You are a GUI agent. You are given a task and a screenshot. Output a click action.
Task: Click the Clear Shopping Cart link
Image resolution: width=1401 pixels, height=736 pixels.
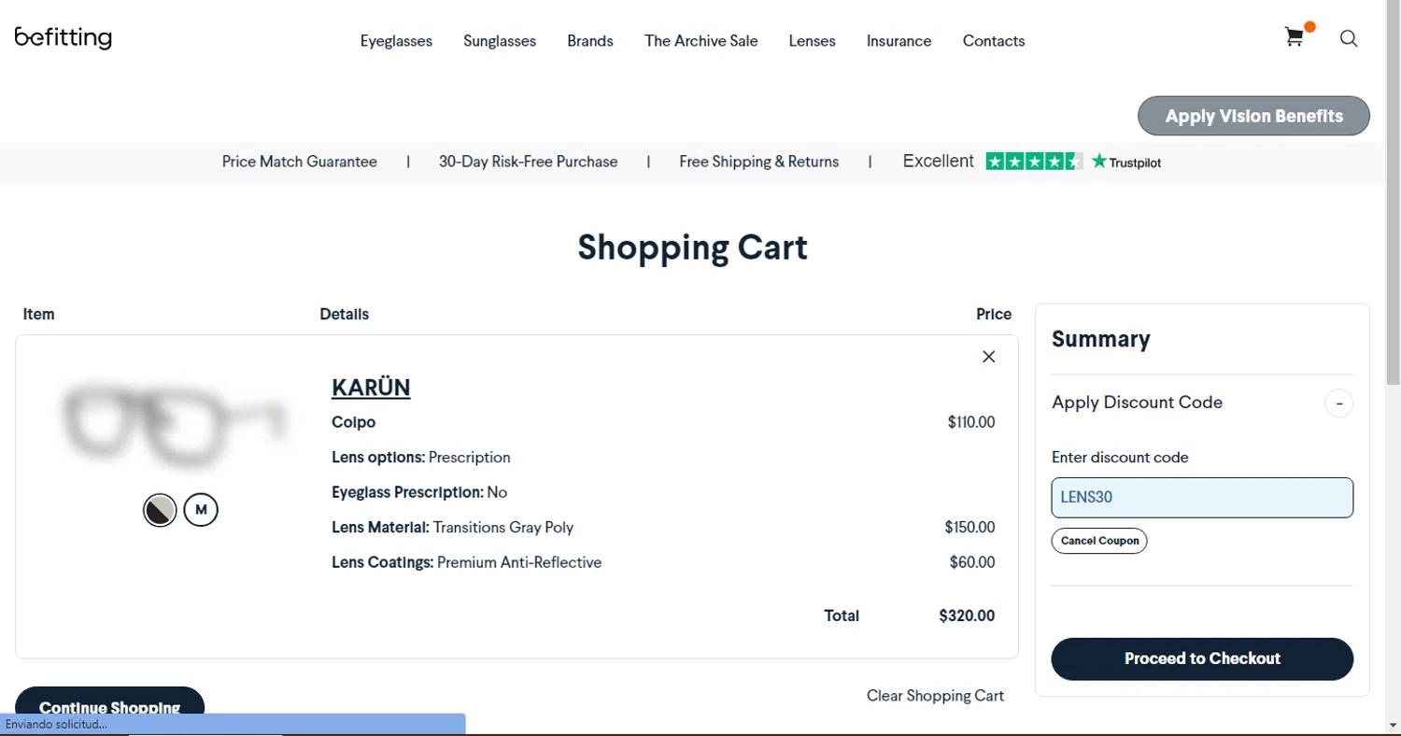(935, 696)
